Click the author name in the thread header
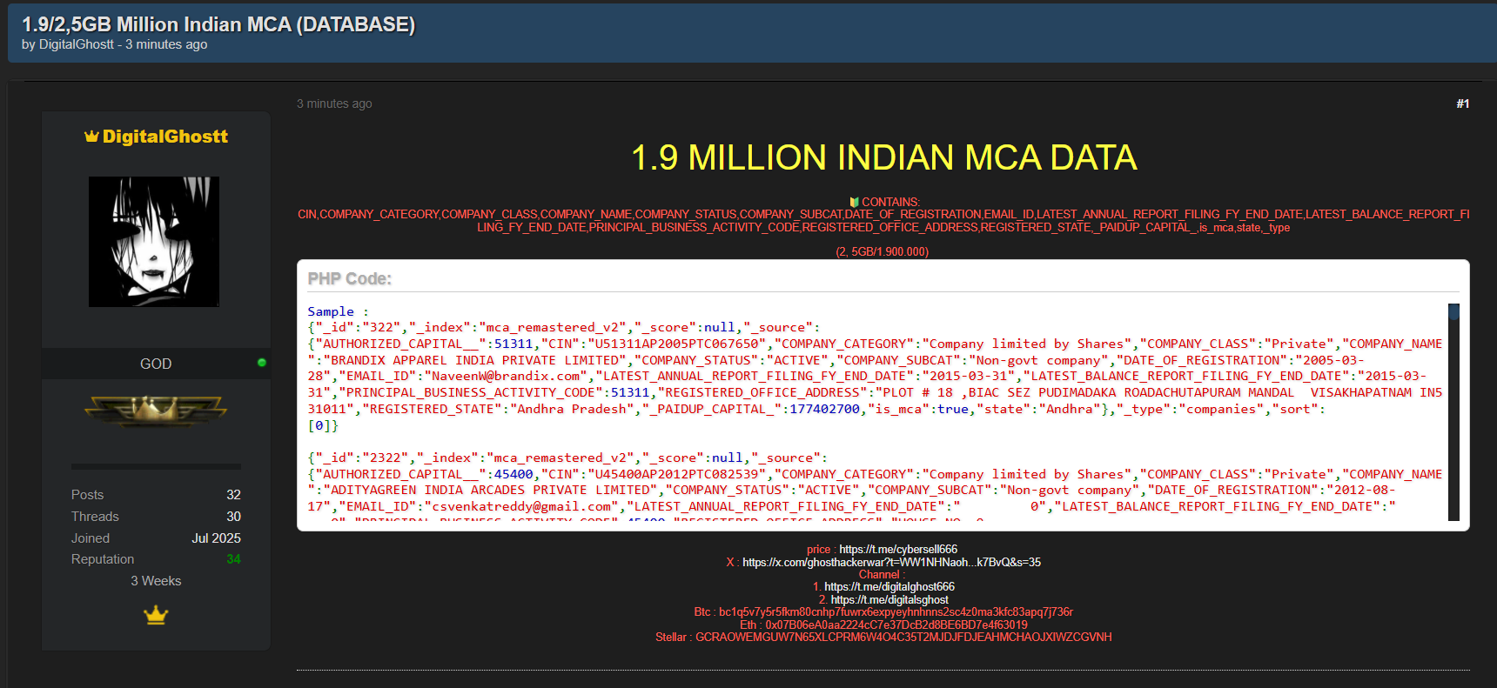 pyautogui.click(x=77, y=44)
